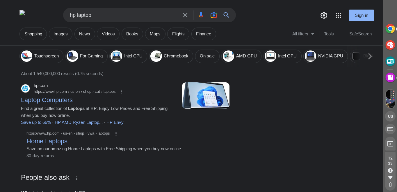Image resolution: width=397 pixels, height=192 pixels.
Task: Open more options for Home Laptops result
Action: pyautogui.click(x=116, y=134)
